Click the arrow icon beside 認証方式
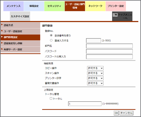The height and width of the screenshot is (117, 141). click(2, 25)
